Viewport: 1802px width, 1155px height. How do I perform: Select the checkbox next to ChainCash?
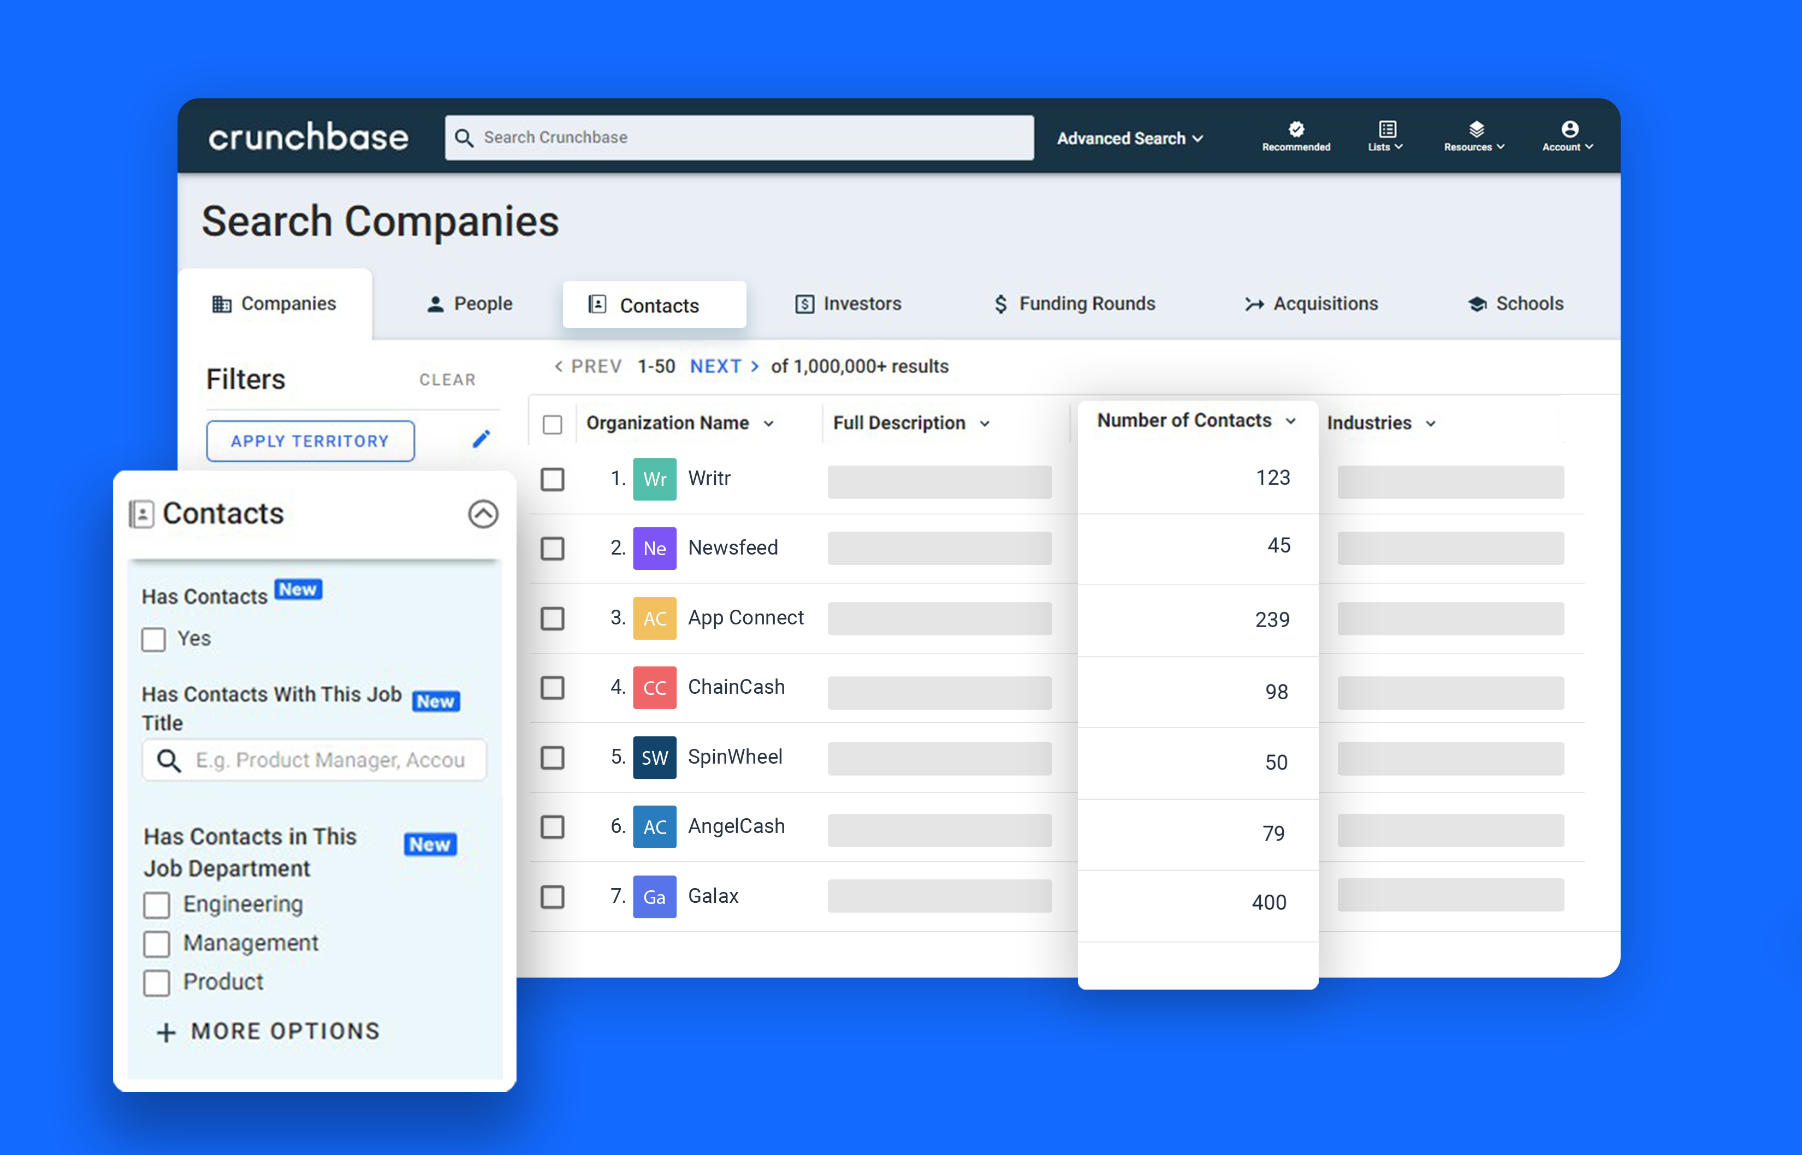pyautogui.click(x=553, y=688)
